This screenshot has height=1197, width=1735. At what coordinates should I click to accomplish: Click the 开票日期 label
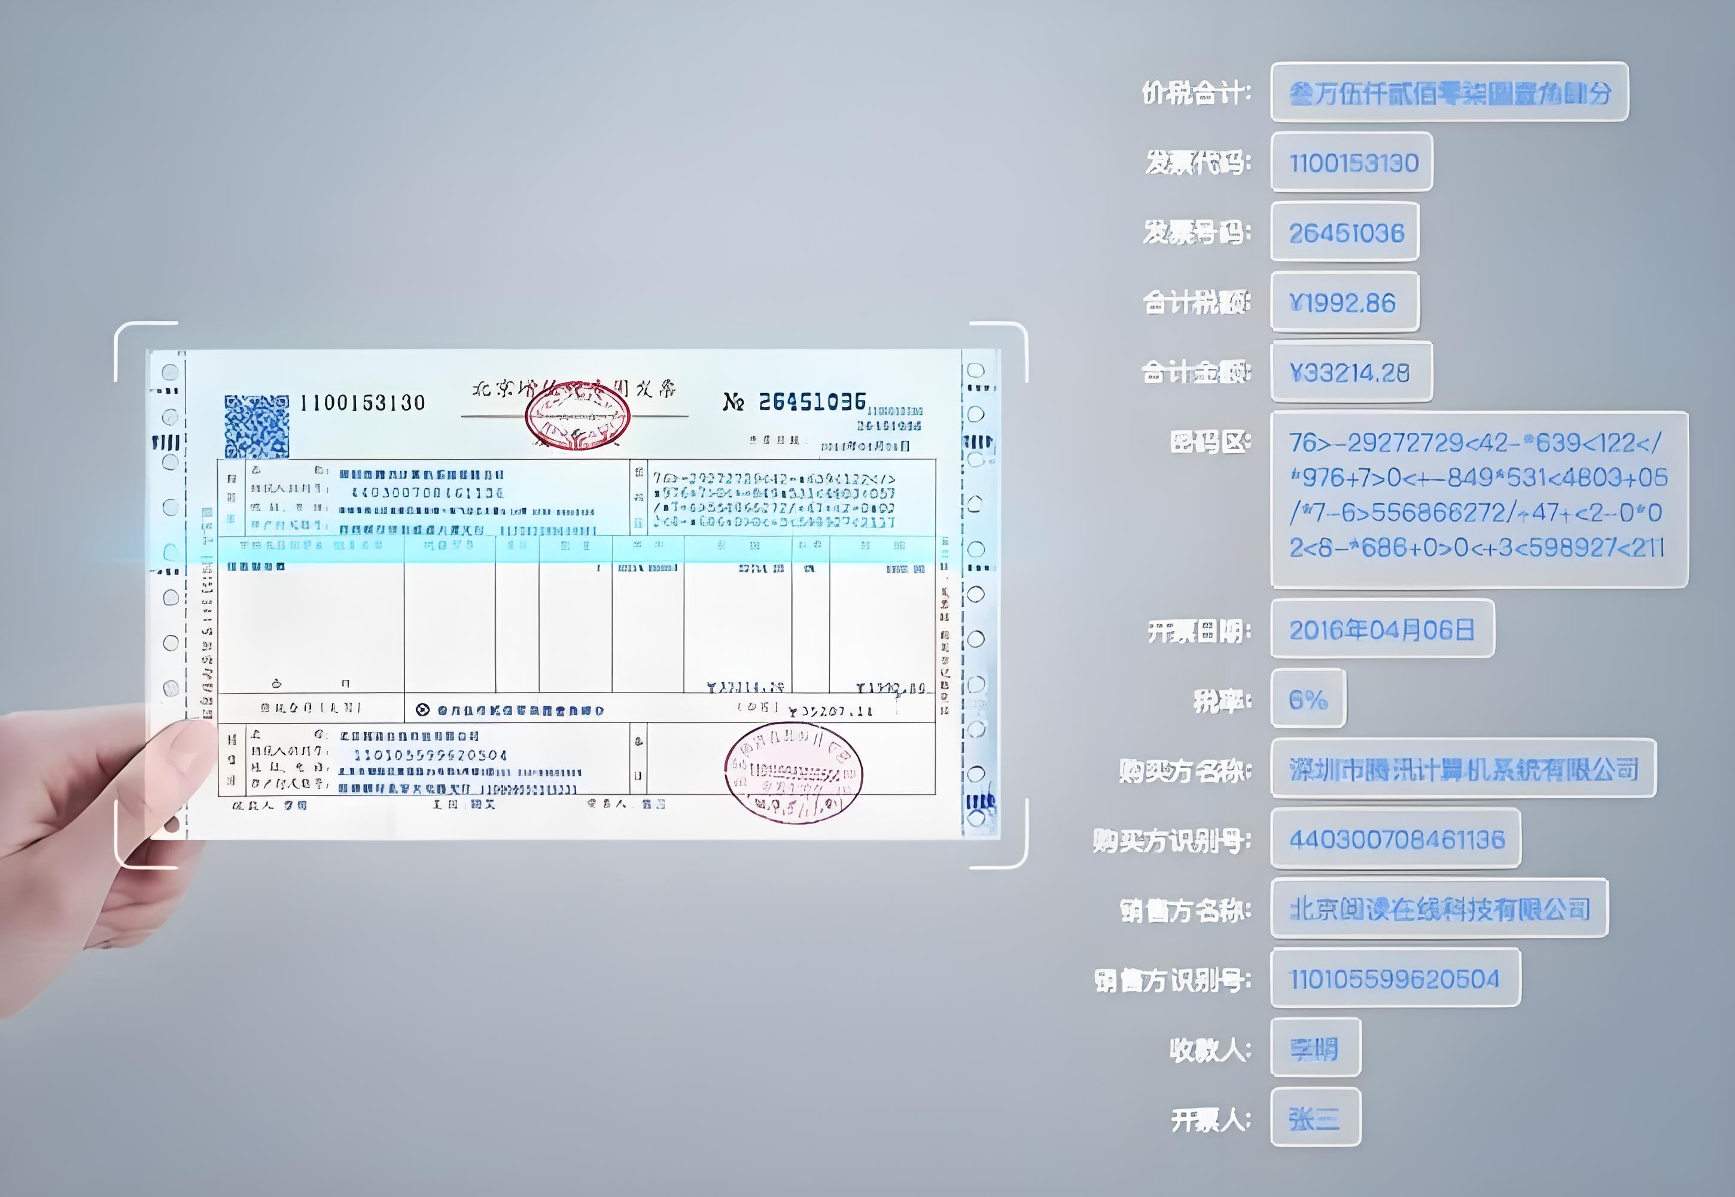(1199, 631)
